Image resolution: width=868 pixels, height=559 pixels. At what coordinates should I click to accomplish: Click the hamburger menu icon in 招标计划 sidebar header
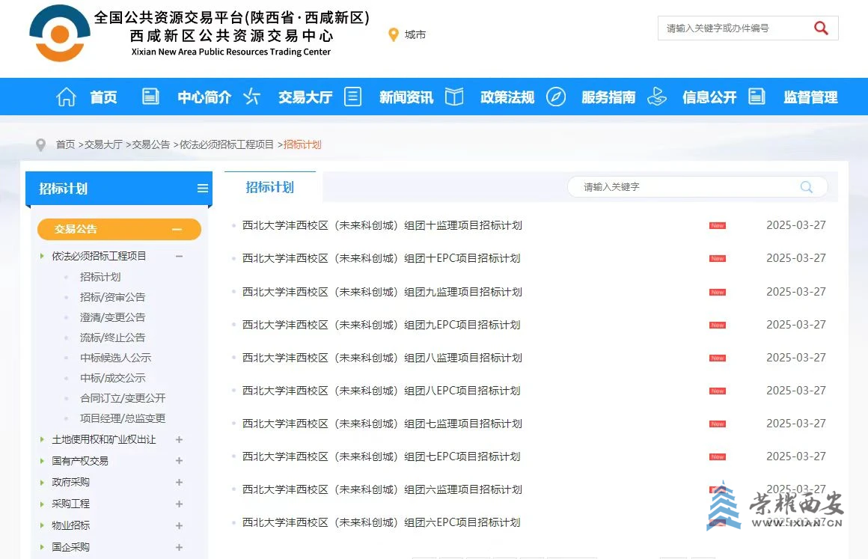point(203,188)
